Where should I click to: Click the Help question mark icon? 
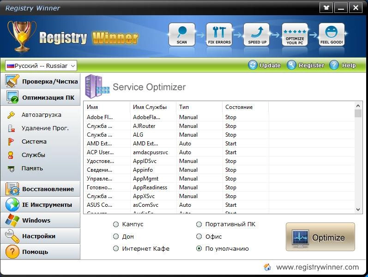point(334,65)
